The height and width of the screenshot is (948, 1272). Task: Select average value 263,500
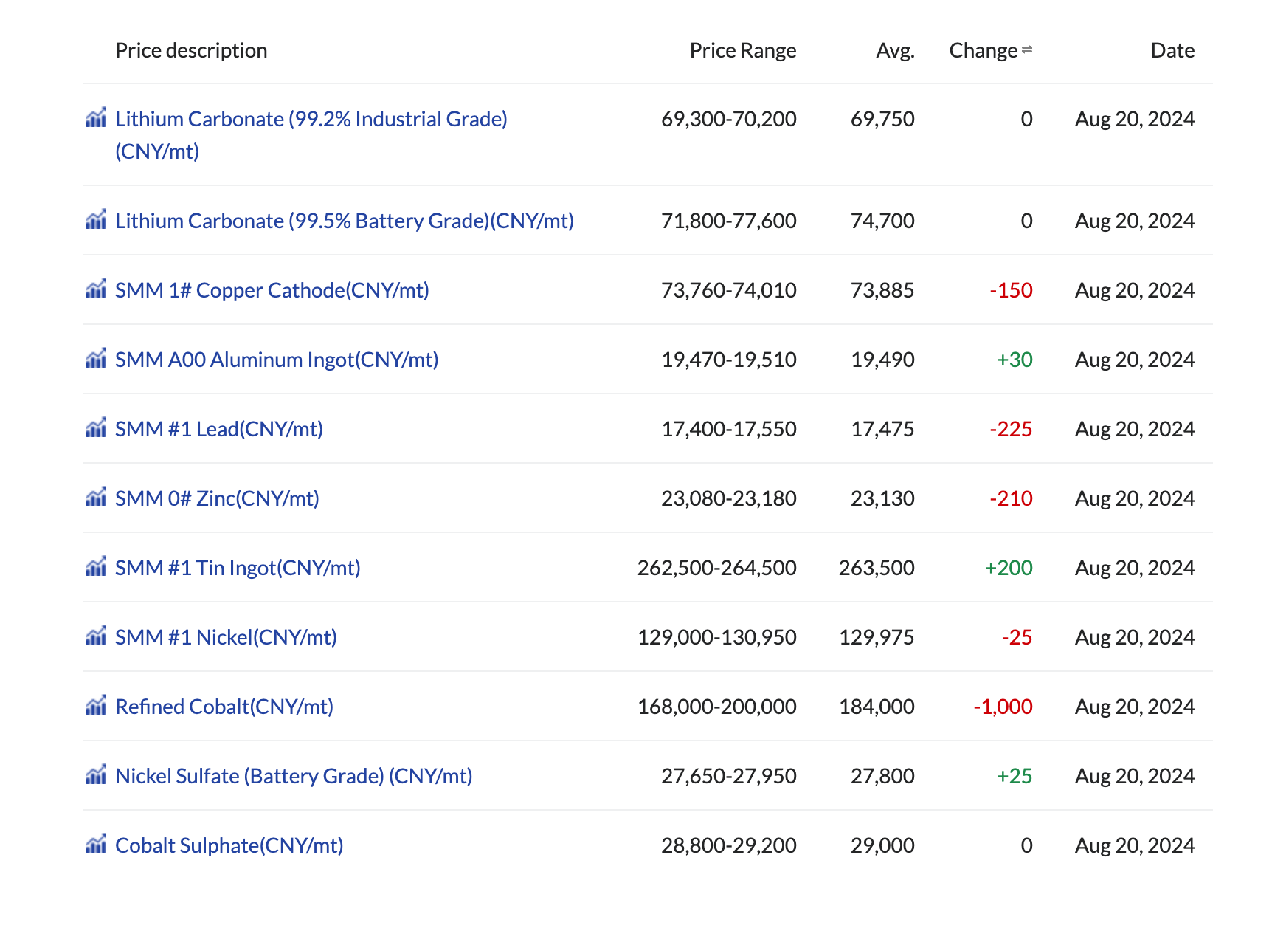point(877,568)
